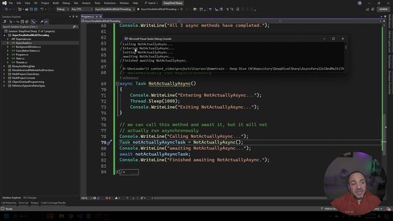Open the Debug configuration dropdown
393x221 pixels.
(63, 9)
